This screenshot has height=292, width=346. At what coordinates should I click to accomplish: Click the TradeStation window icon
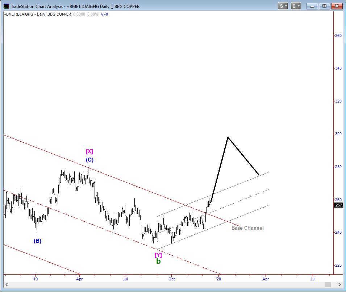[x=6, y=7]
